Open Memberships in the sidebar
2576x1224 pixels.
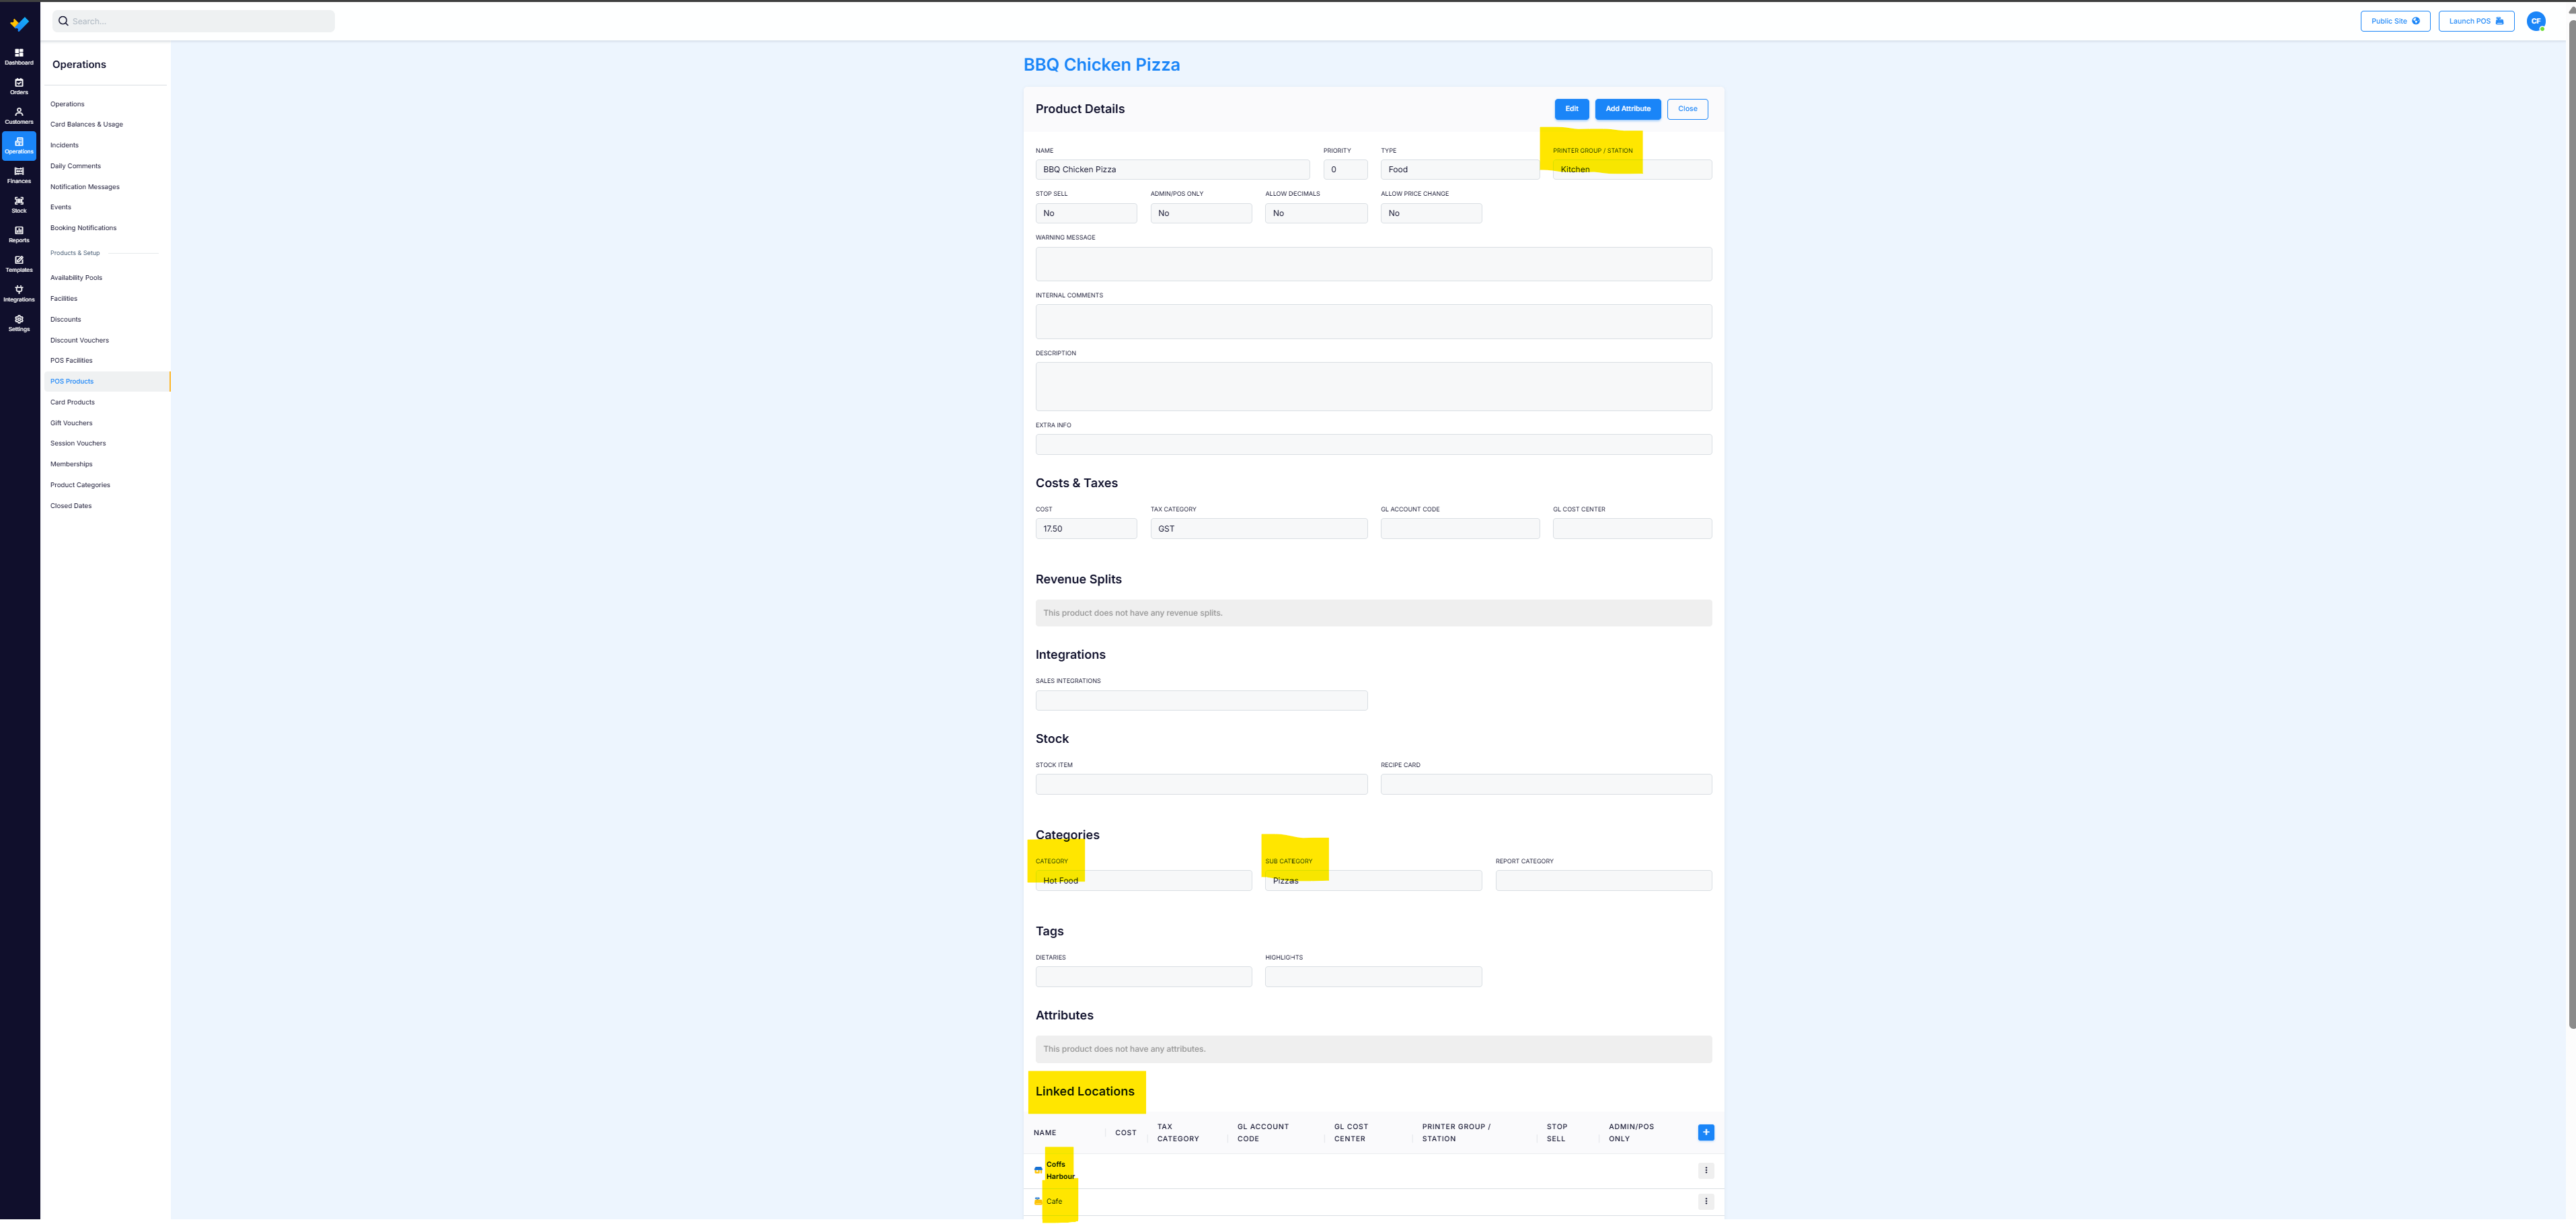(x=71, y=464)
